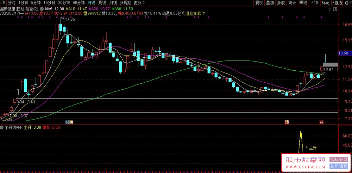Viewport: 352px width, 173px height.
Task: Open F10 company info
Action: pyautogui.click(x=315, y=3)
